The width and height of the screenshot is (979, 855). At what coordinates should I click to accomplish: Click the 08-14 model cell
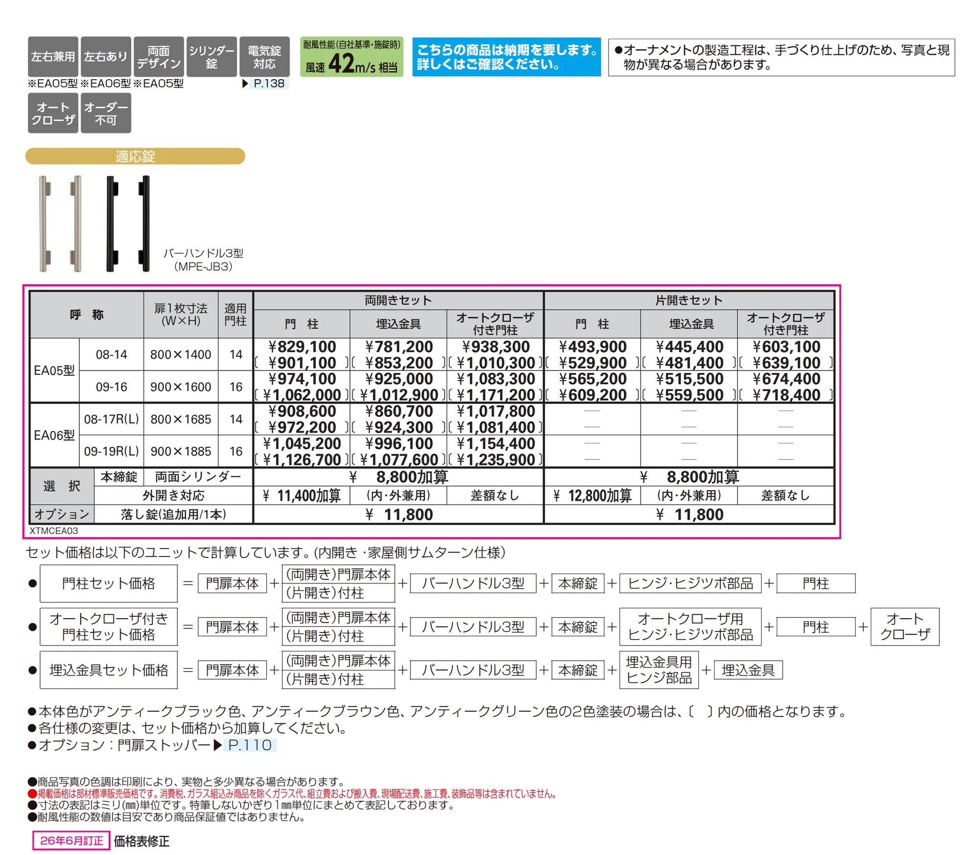[111, 354]
